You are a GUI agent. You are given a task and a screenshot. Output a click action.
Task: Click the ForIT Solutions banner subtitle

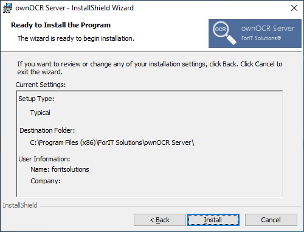click(261, 38)
